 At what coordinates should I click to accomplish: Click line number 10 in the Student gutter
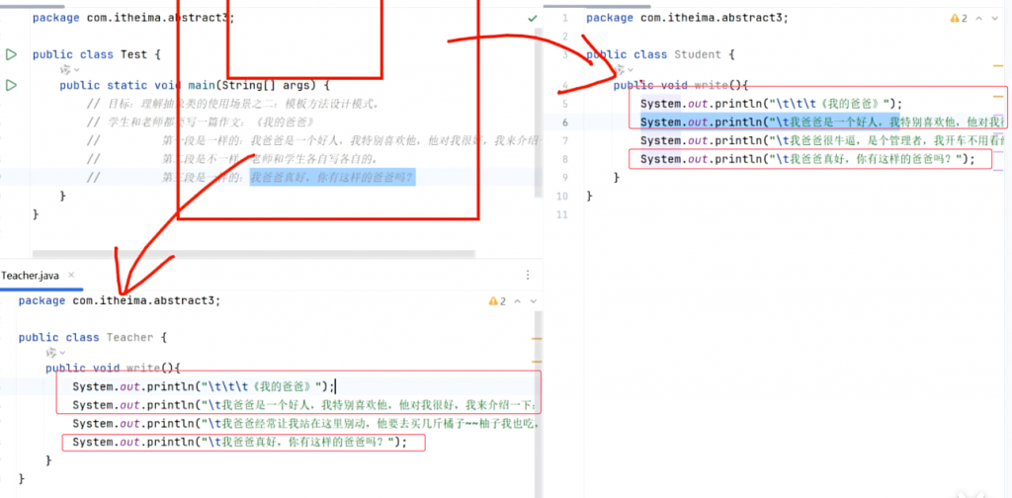(x=562, y=196)
